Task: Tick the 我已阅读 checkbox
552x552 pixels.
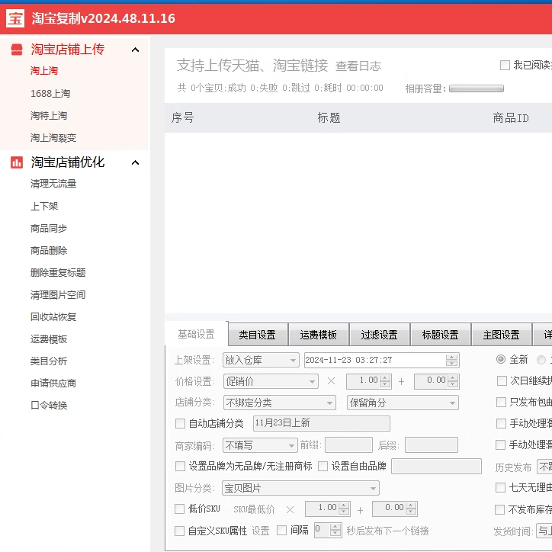Action: coord(505,65)
